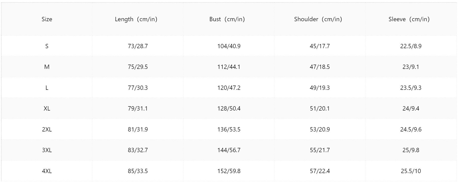Viewport: 462px width, 190px height.
Task: Click bust value 112/44.1
Action: [229, 67]
